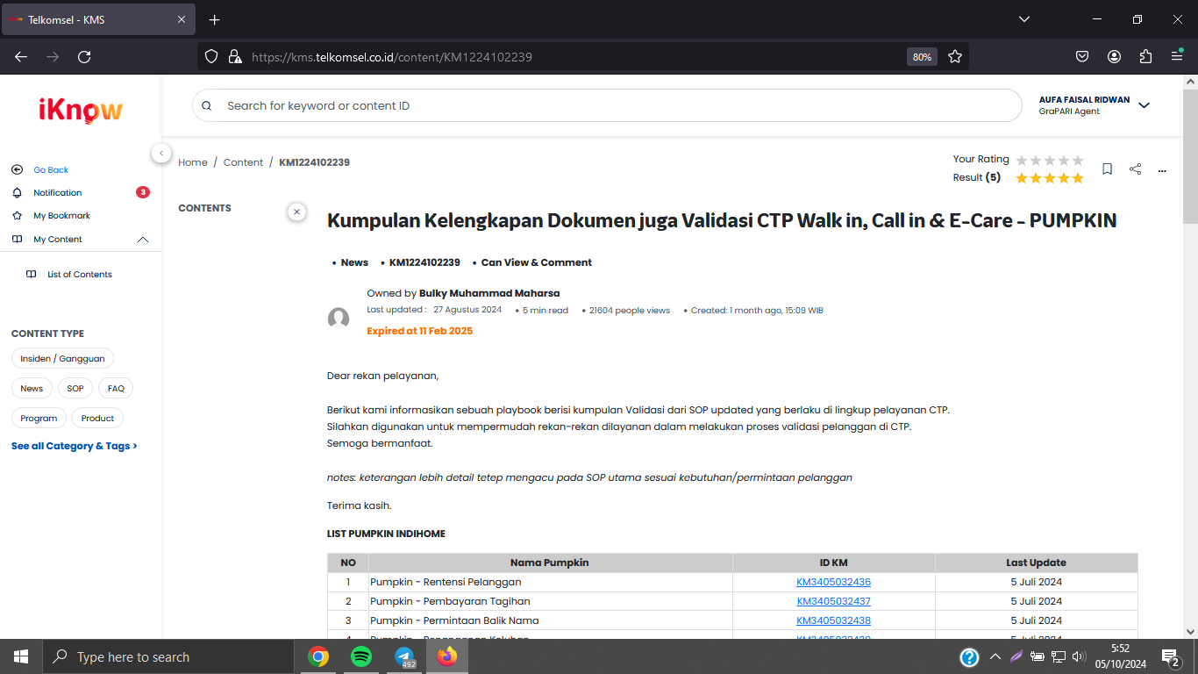Click the Windows Start button
Image resolution: width=1198 pixels, height=674 pixels.
click(x=20, y=656)
